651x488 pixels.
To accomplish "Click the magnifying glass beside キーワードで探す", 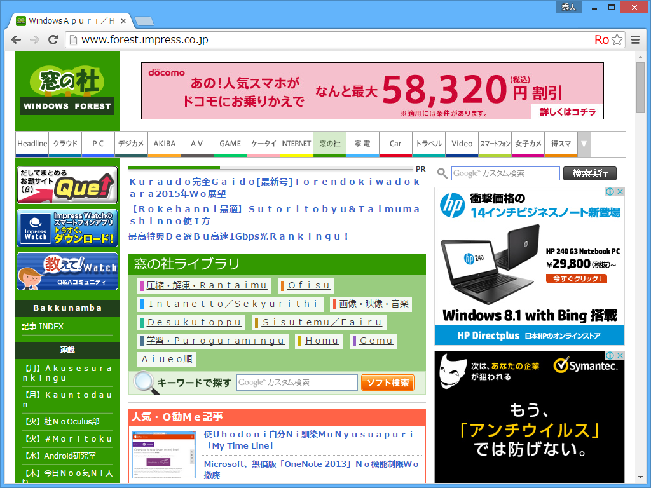I will pos(144,382).
